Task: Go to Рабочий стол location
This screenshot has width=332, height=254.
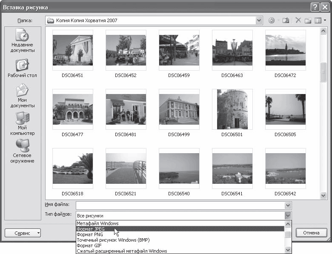Action: tap(23, 68)
